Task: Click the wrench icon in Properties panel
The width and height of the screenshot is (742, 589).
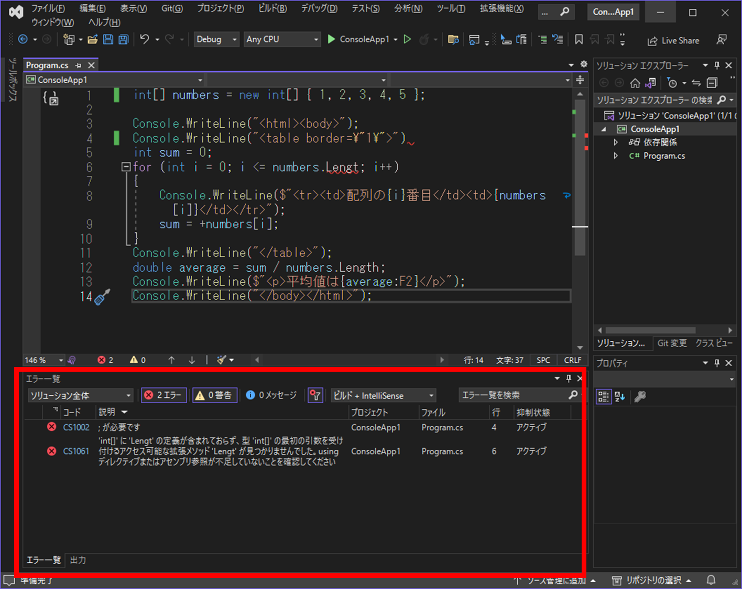Action: pyautogui.click(x=640, y=397)
